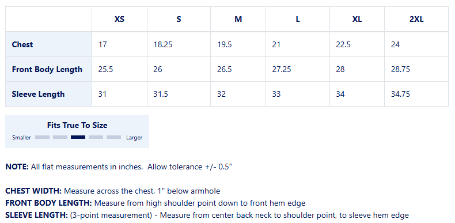Click the NOTE tolerance text line
This screenshot has width=455, height=223.
(119, 167)
